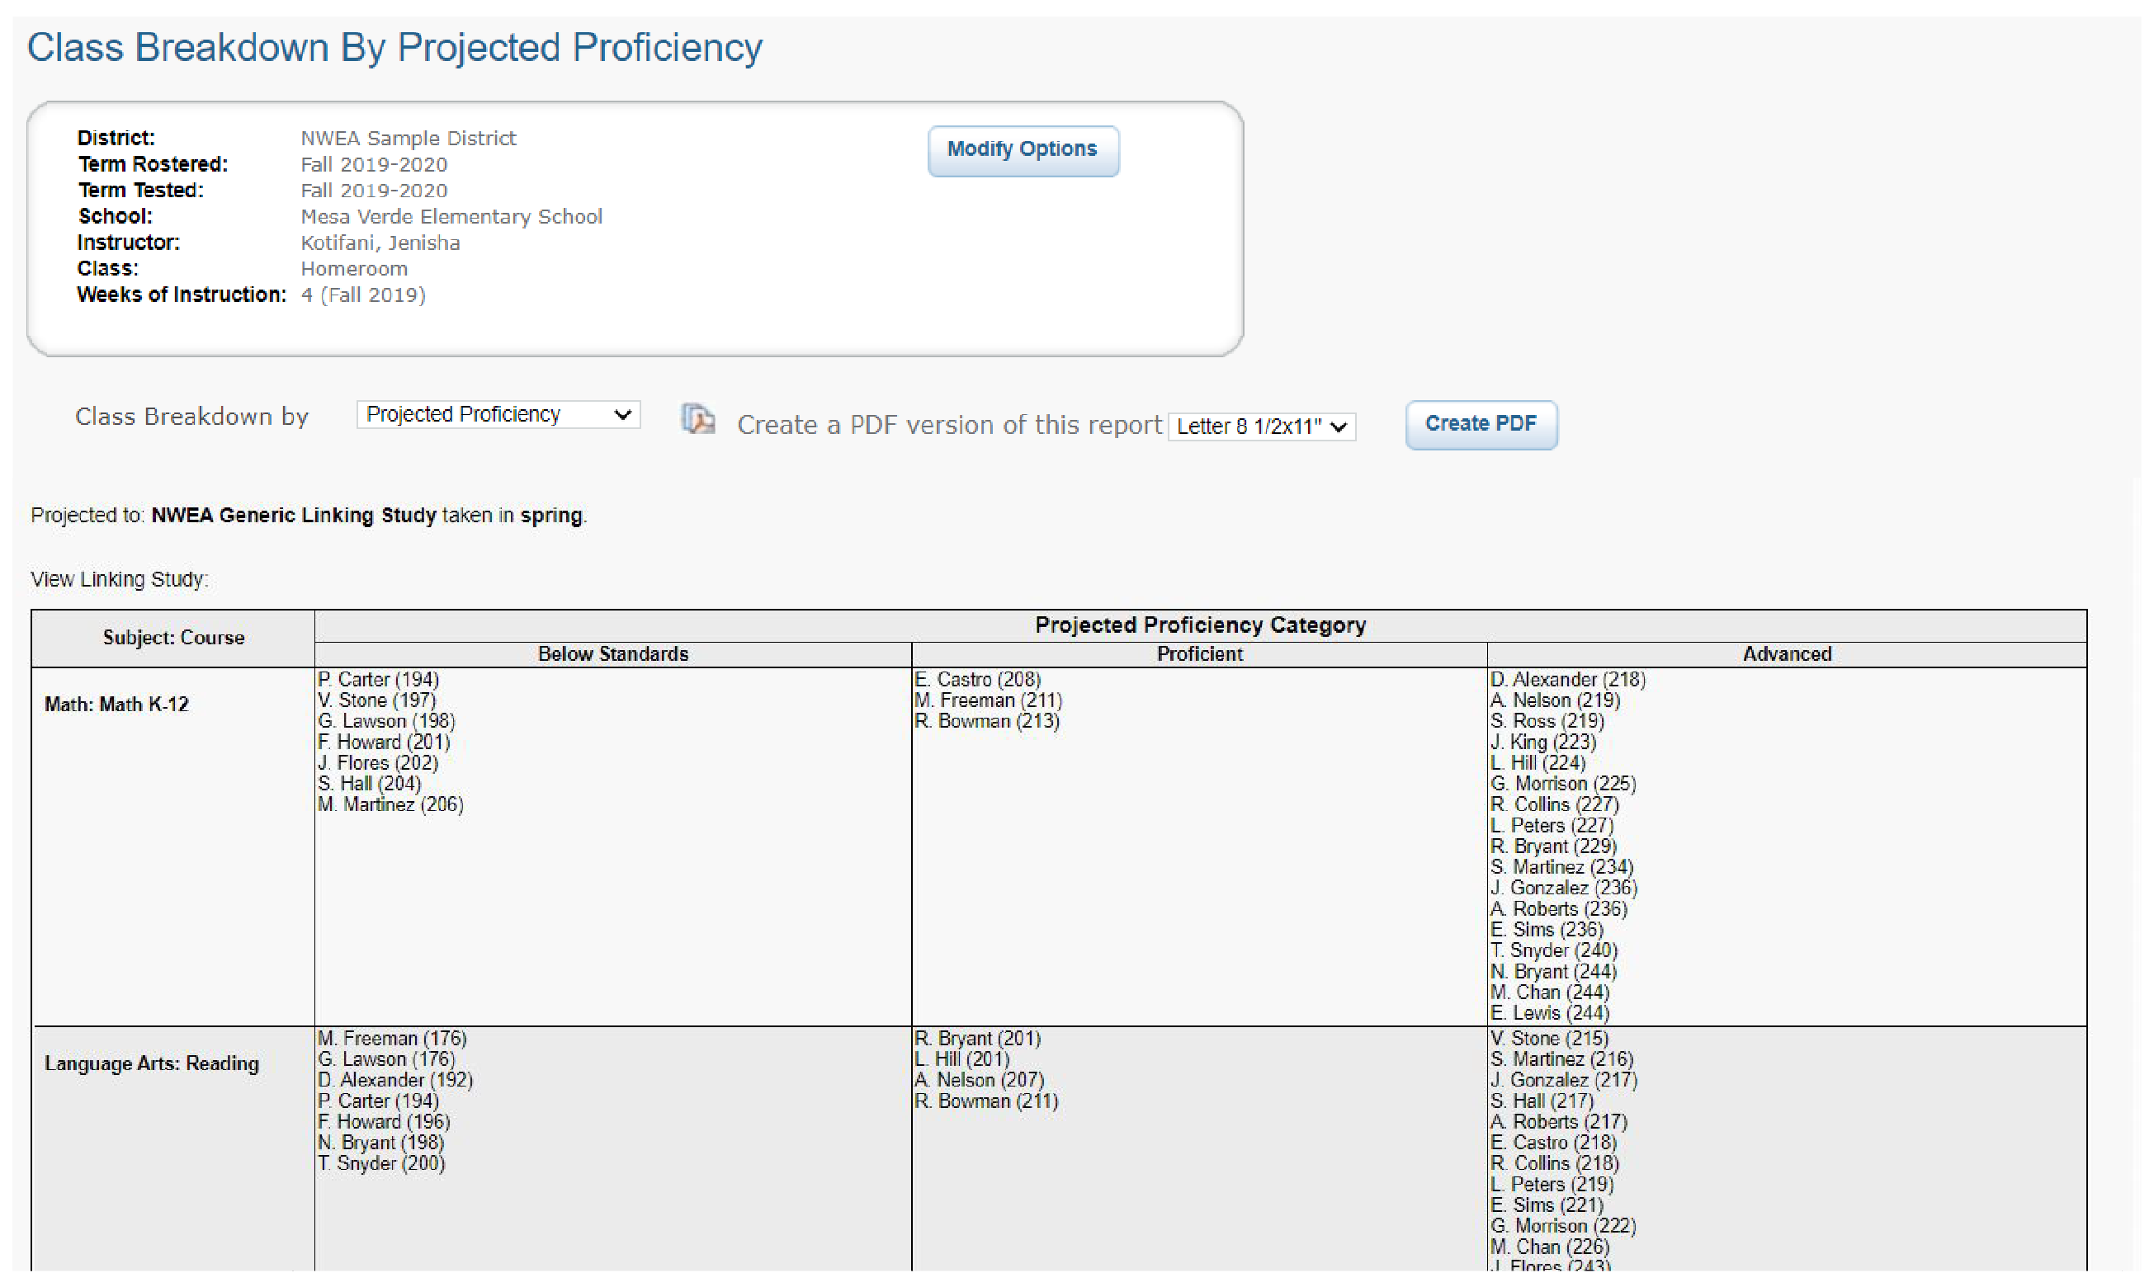The width and height of the screenshot is (2154, 1287).
Task: Select student V. Stone under Language Arts Advanced
Action: [x=1548, y=1037]
